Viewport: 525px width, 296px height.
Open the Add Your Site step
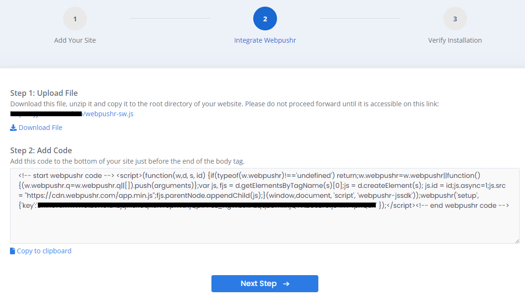coord(75,40)
